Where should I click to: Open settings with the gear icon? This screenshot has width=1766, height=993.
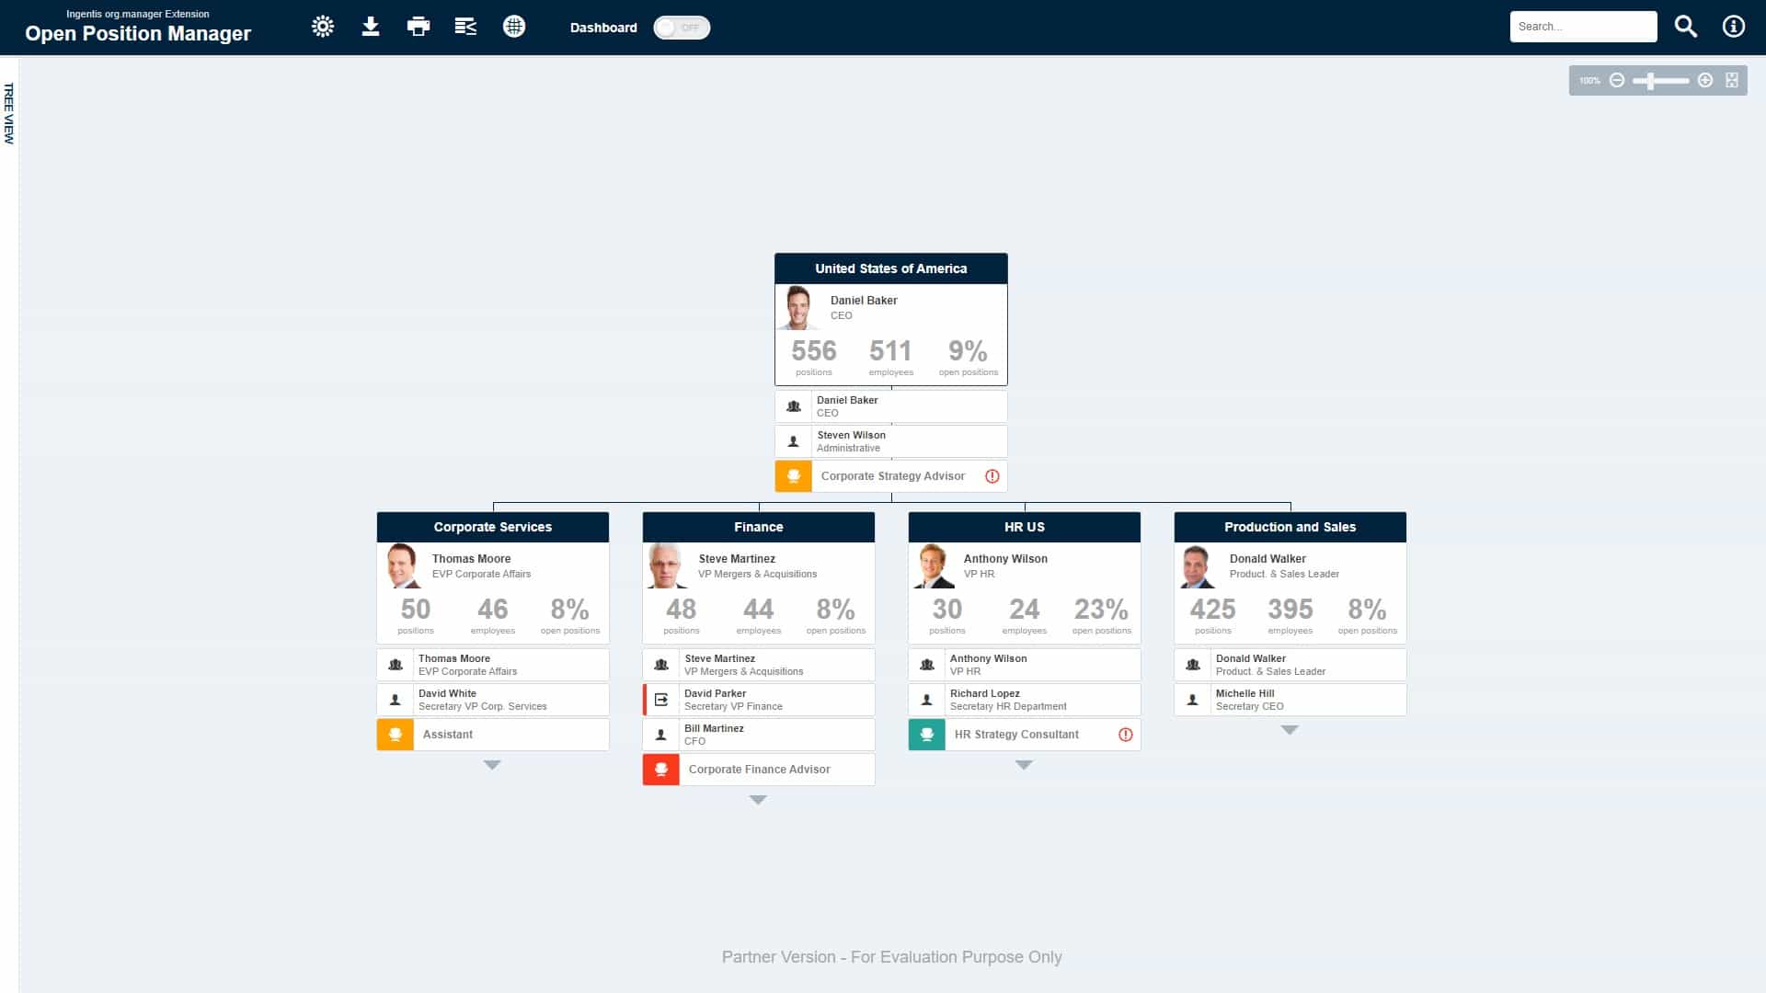click(323, 27)
